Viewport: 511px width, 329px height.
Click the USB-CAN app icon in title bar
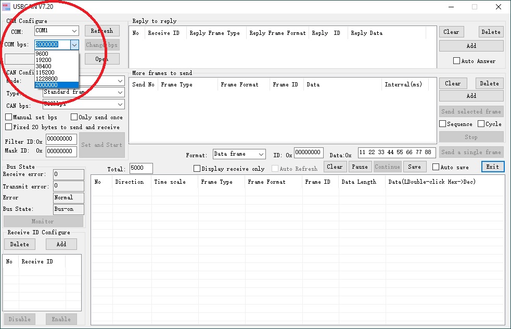click(7, 7)
